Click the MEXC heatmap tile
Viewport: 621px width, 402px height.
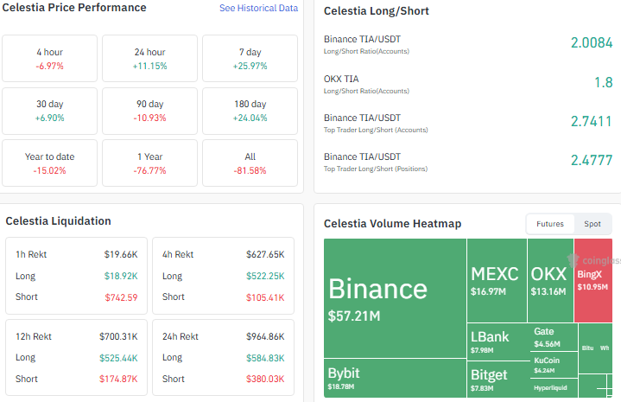pyautogui.click(x=497, y=280)
